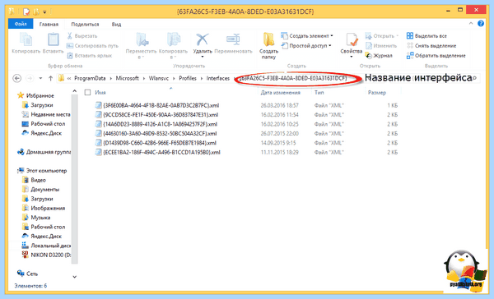Click Interfaces in the address path

pos(218,78)
